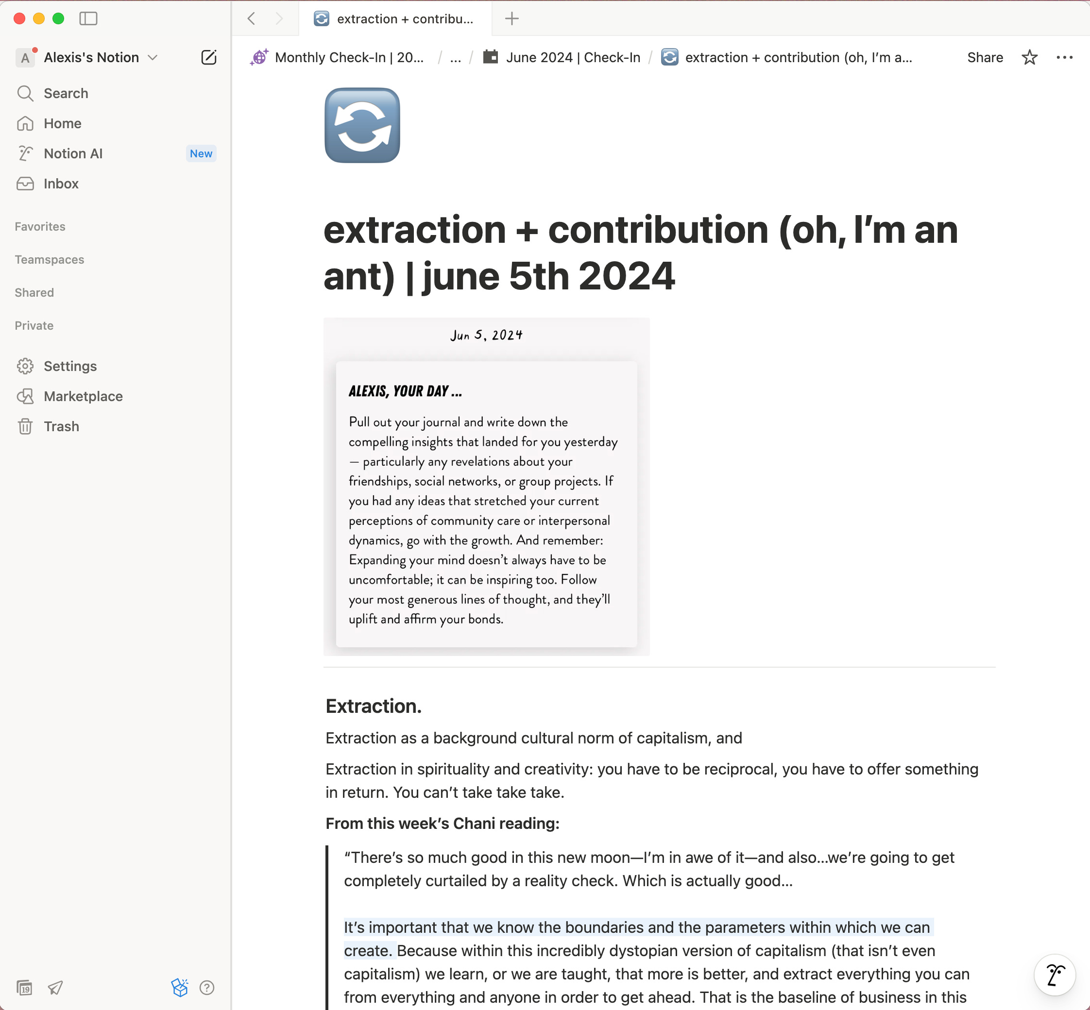Click the page's refresh arrows emoji icon
Screen dimensions: 1090x1010
(362, 125)
